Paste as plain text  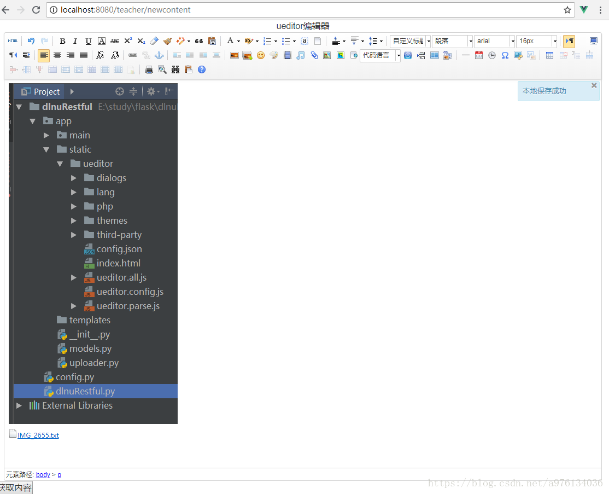(212, 41)
